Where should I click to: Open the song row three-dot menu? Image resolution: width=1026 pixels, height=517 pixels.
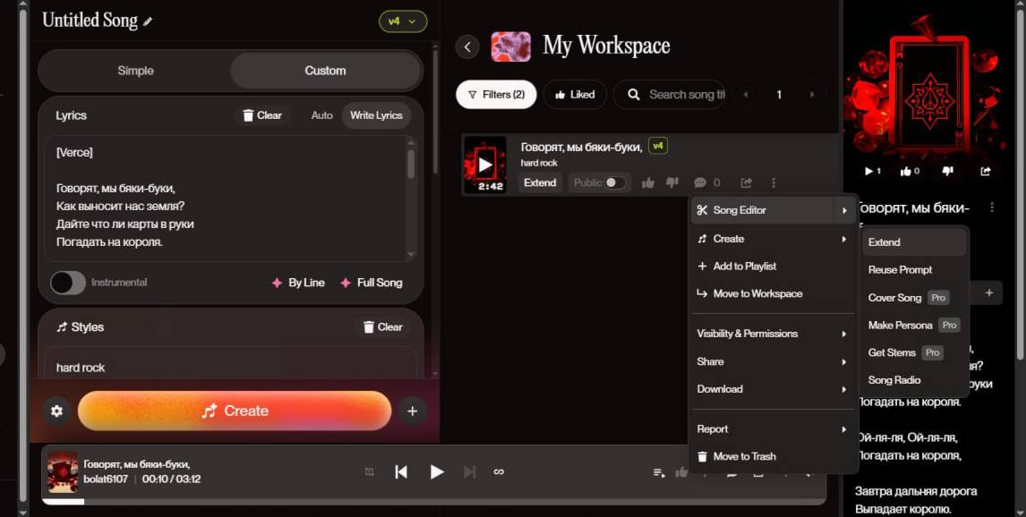click(x=774, y=183)
